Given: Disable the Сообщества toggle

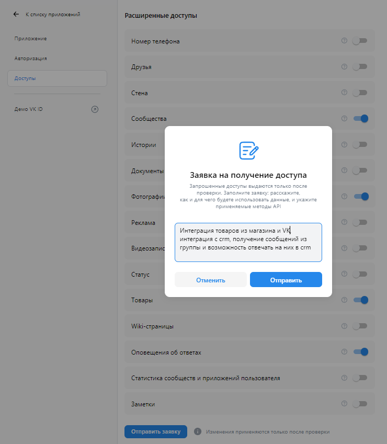Looking at the screenshot, I should pyautogui.click(x=360, y=119).
